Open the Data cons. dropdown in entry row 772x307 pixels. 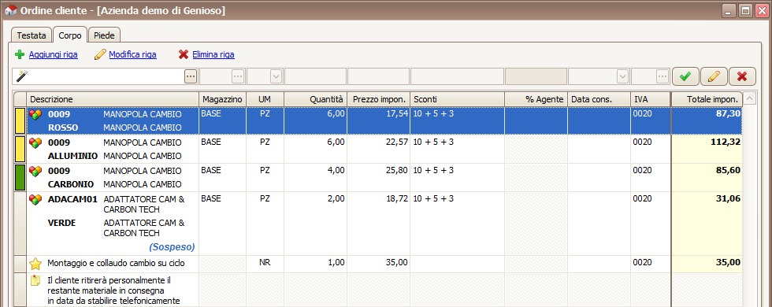[x=623, y=76]
